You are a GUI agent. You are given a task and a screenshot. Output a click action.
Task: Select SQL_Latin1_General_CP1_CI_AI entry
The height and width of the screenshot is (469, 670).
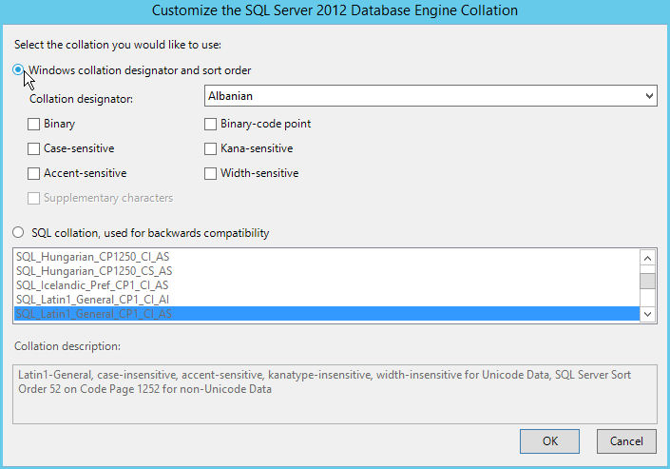click(x=92, y=300)
